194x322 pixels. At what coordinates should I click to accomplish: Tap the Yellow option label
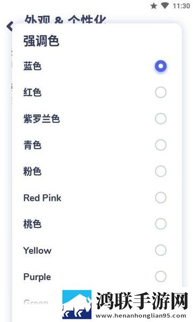37,251
